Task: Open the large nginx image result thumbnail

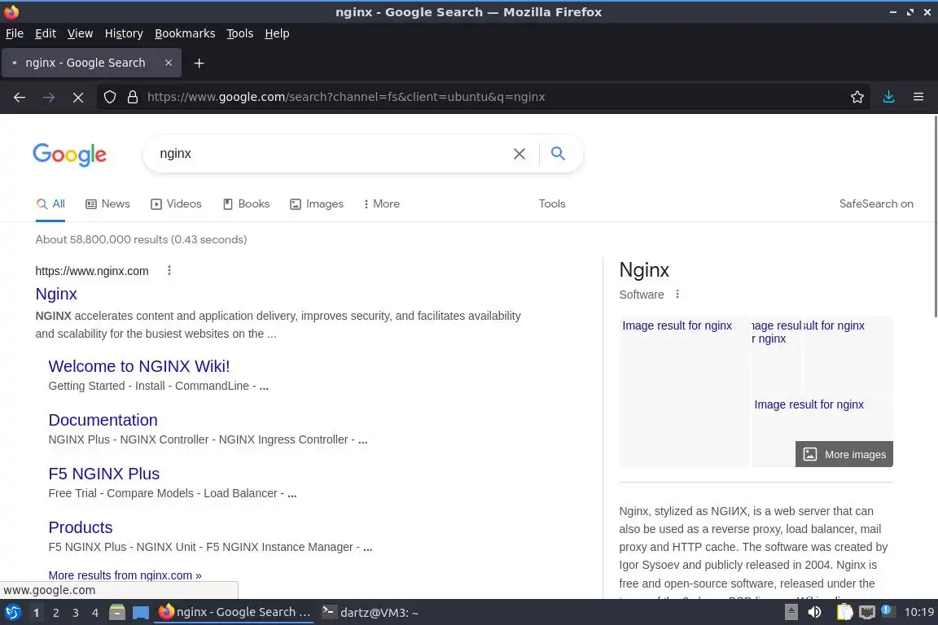Action: point(684,391)
